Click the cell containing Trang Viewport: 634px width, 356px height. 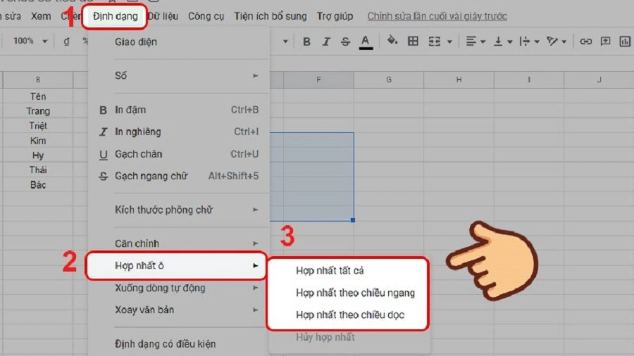[x=38, y=111]
